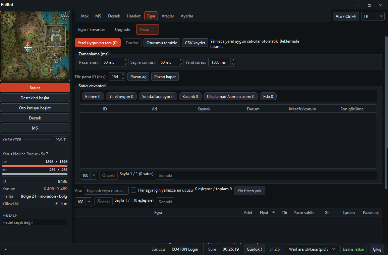Increase the Elle pazar ID hex value

[123, 74]
